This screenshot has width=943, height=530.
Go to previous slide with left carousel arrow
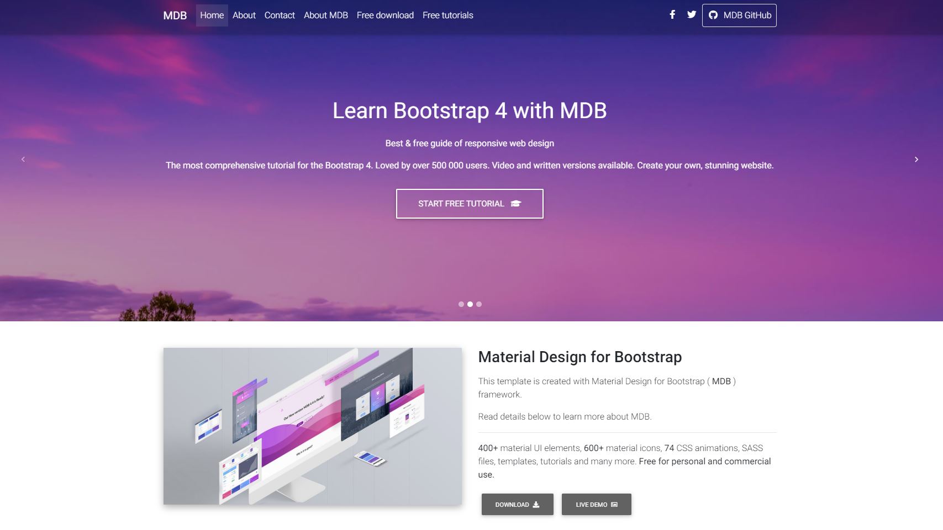[23, 159]
